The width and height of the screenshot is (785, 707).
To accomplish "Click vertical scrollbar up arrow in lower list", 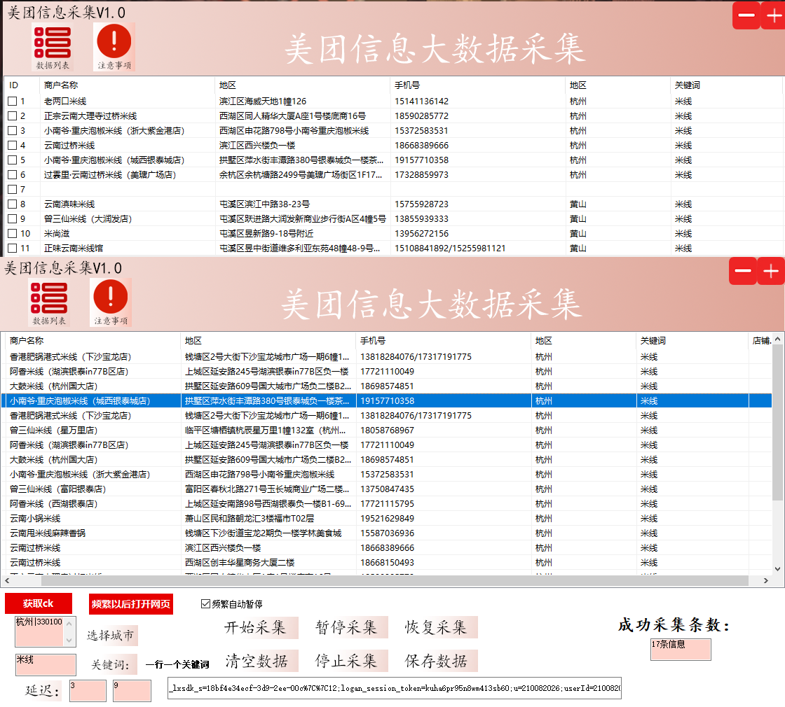I will click(777, 339).
